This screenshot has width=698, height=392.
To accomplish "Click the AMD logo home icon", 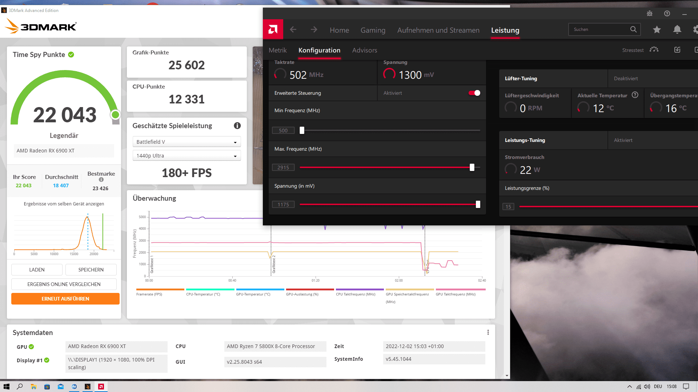I will [273, 29].
